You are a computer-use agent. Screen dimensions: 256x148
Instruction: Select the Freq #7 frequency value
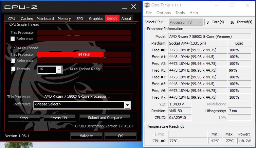(x=198, y=97)
